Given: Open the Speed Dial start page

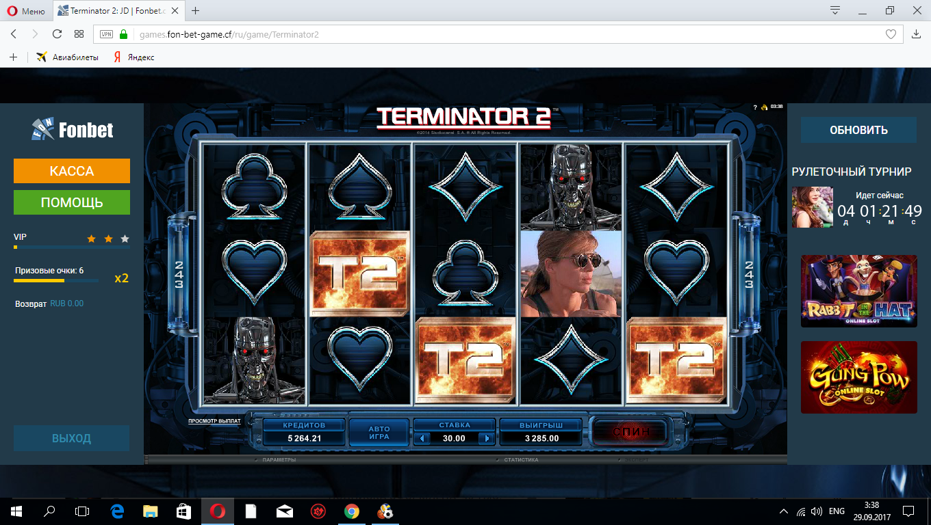Looking at the screenshot, I should [79, 34].
